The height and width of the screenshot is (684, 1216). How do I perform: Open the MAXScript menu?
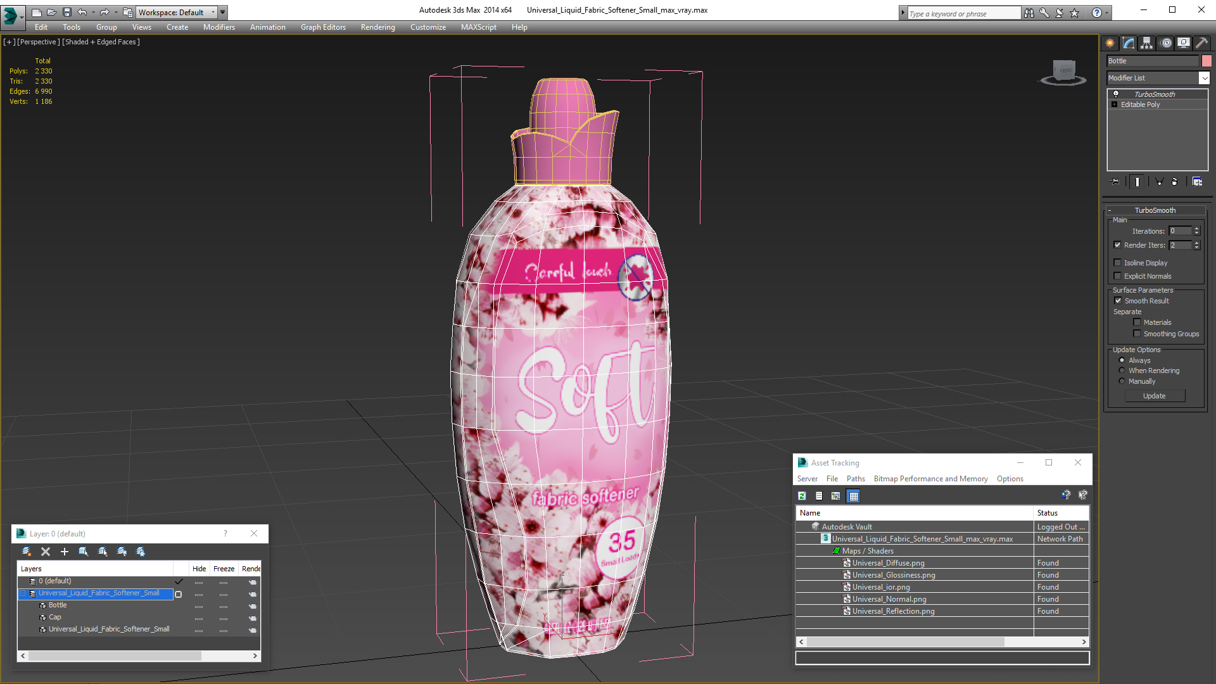click(479, 27)
